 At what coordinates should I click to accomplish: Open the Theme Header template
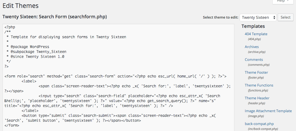pos(257,98)
